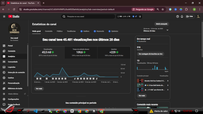Switch to the Tendências tab

click(71, 31)
